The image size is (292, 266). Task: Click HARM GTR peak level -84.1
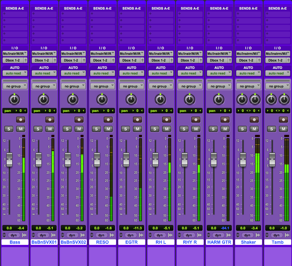pyautogui.click(x=225, y=228)
